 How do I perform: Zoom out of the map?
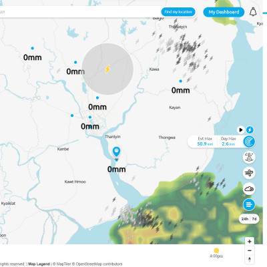[x=250, y=250]
